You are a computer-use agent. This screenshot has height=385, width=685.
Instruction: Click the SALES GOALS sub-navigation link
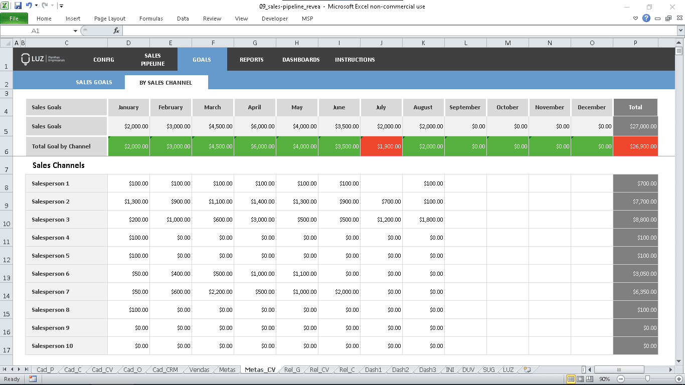(x=94, y=82)
